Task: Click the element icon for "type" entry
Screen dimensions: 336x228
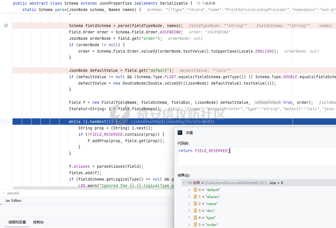Action: pyautogui.click(x=195, y=218)
